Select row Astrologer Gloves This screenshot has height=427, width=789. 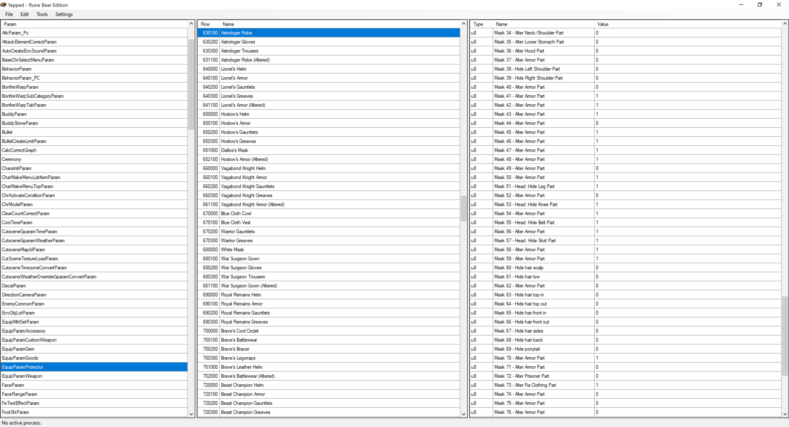click(x=329, y=42)
